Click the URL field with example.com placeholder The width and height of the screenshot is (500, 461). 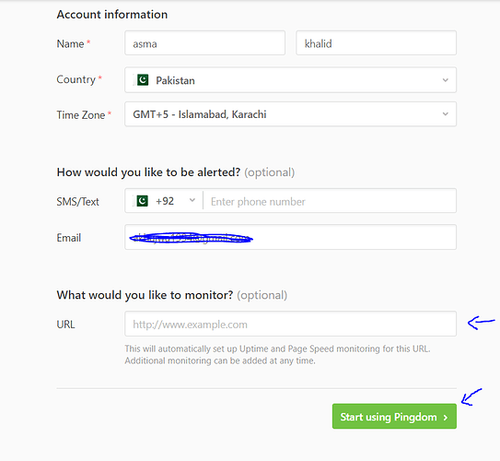[290, 324]
